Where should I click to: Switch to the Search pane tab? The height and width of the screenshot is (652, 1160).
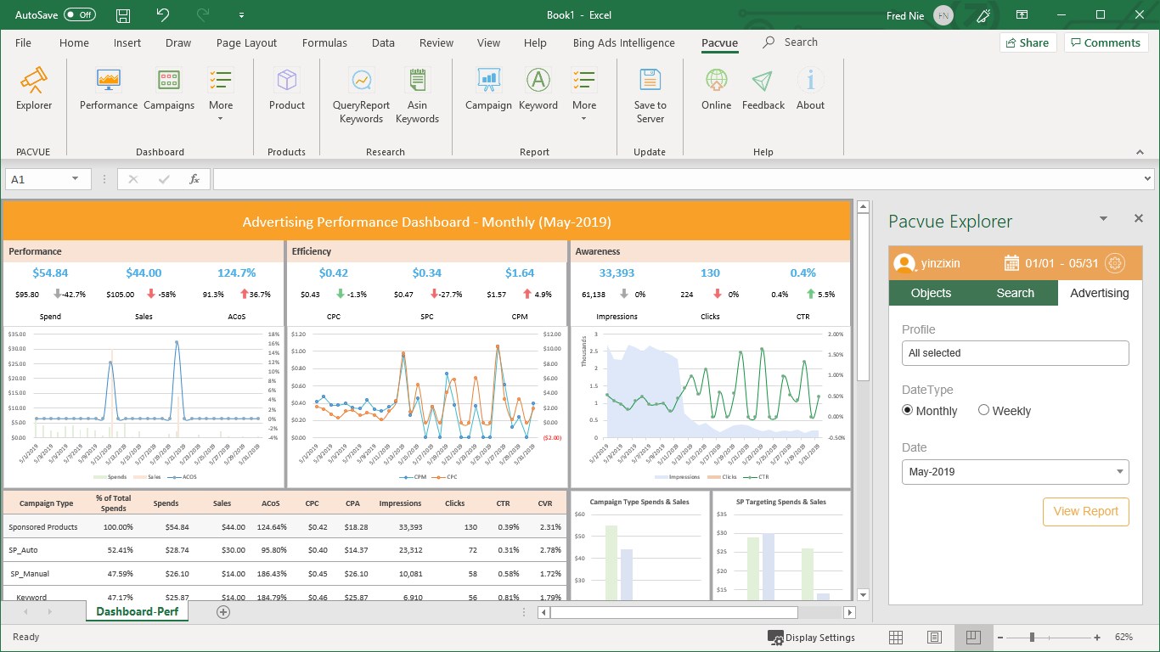click(x=1015, y=293)
